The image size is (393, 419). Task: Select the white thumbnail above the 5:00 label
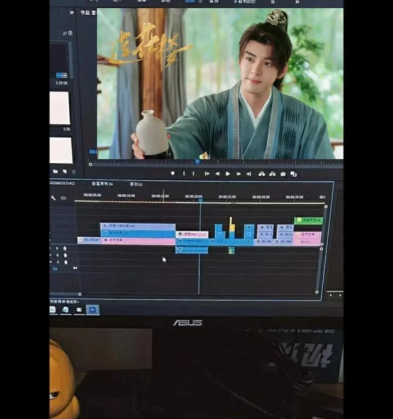[59, 108]
